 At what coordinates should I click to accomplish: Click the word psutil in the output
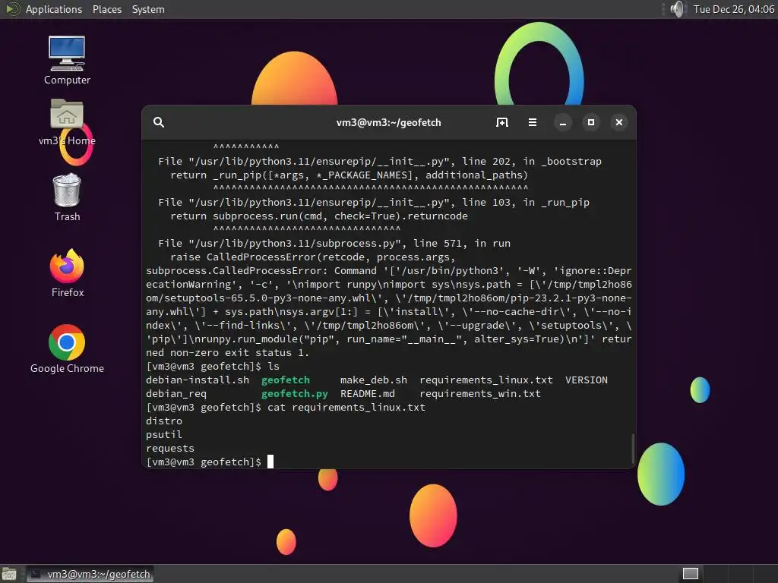164,435
